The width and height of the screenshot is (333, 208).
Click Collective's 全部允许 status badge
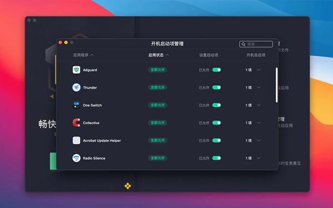pyautogui.click(x=158, y=123)
